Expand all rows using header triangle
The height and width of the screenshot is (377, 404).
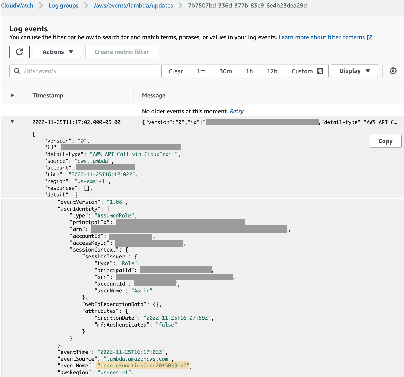12,95
